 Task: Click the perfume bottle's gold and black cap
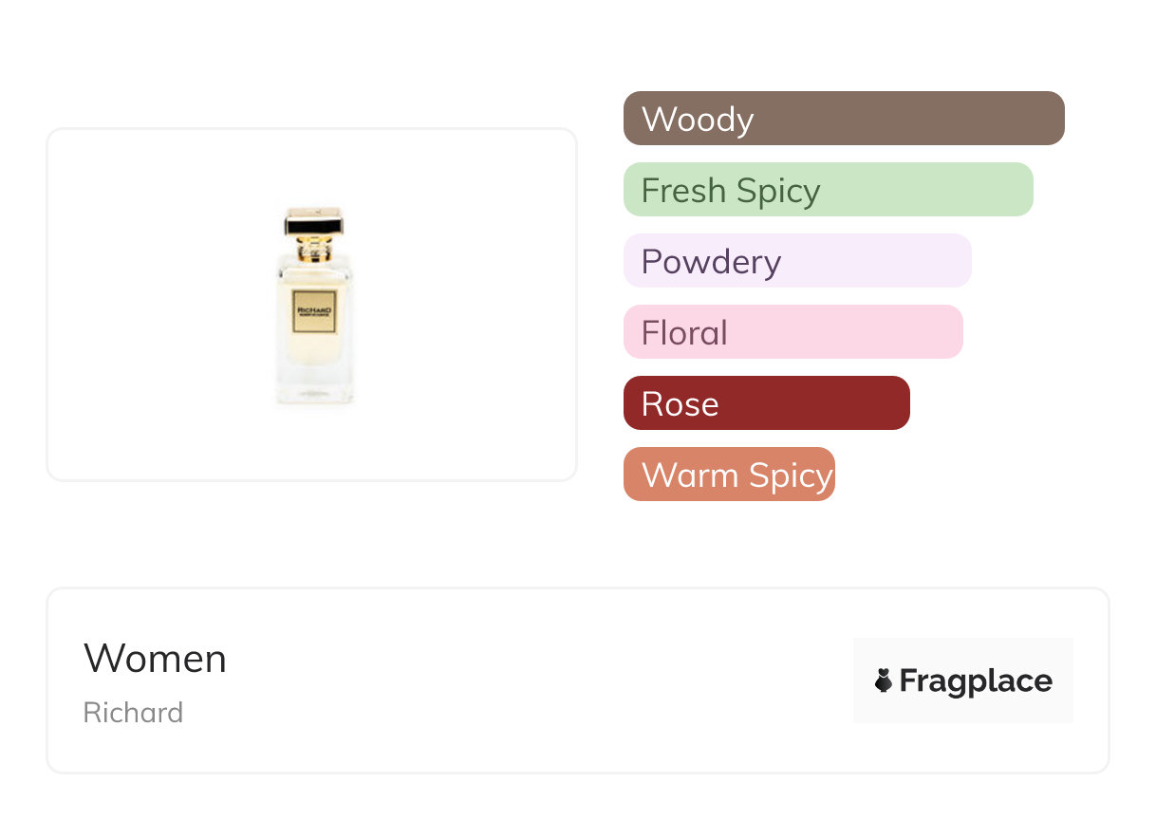[x=314, y=224]
